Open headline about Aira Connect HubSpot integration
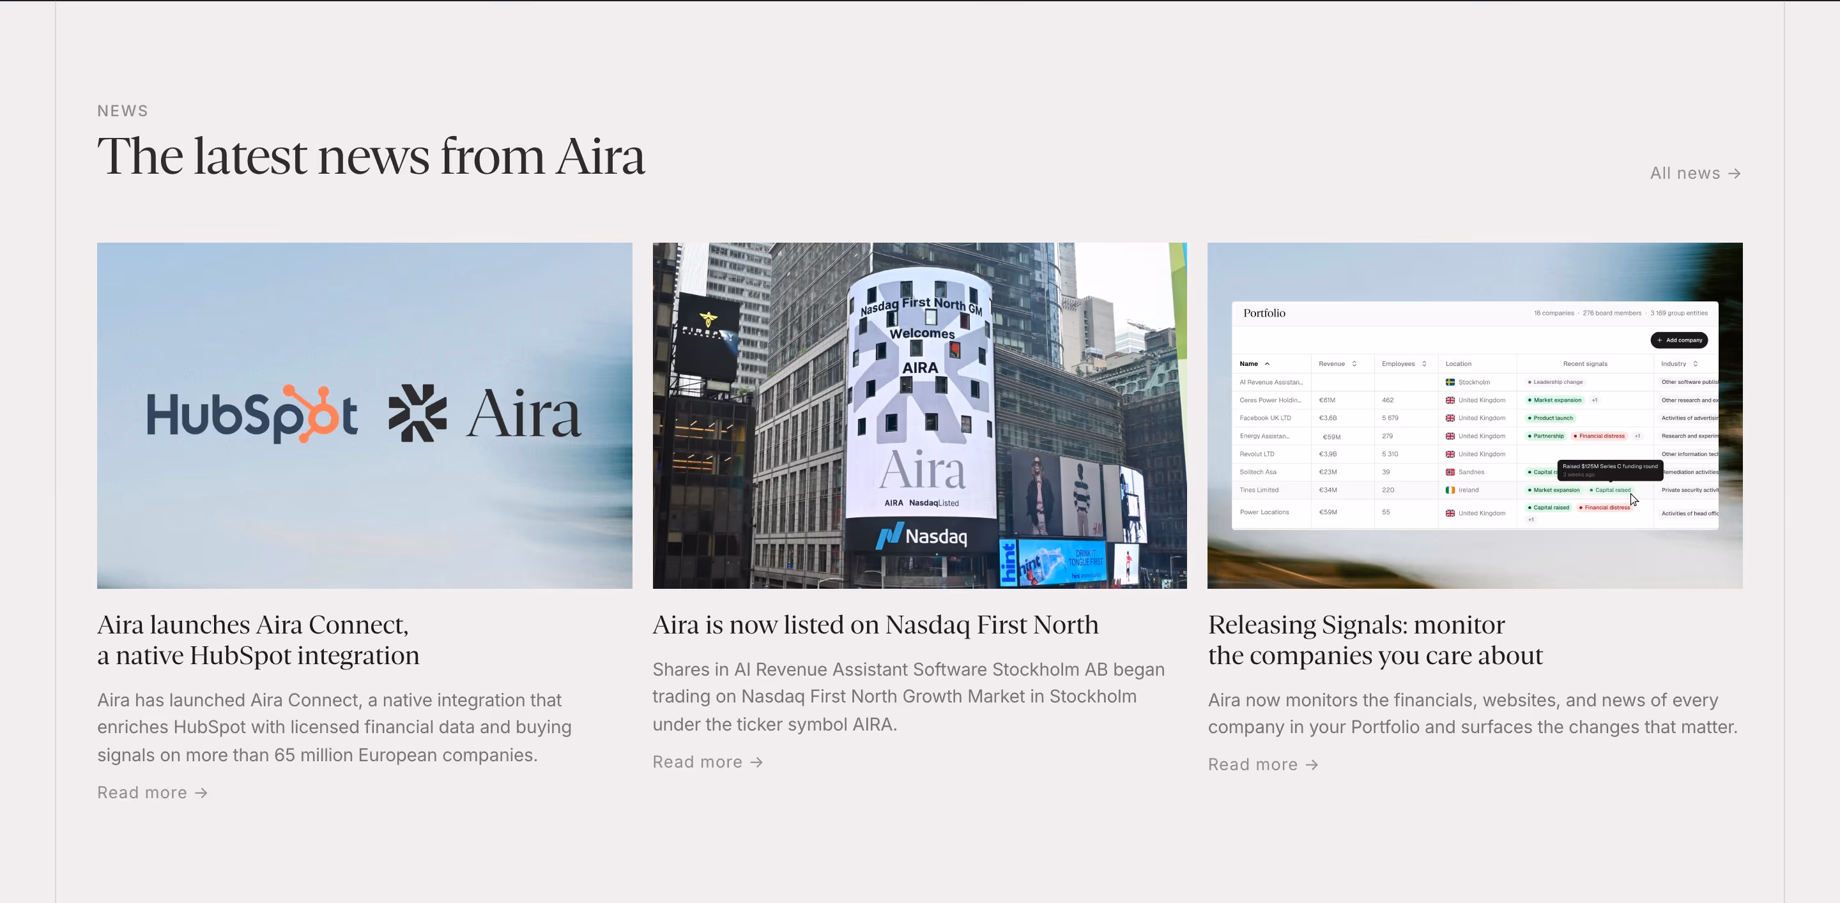 tap(258, 640)
